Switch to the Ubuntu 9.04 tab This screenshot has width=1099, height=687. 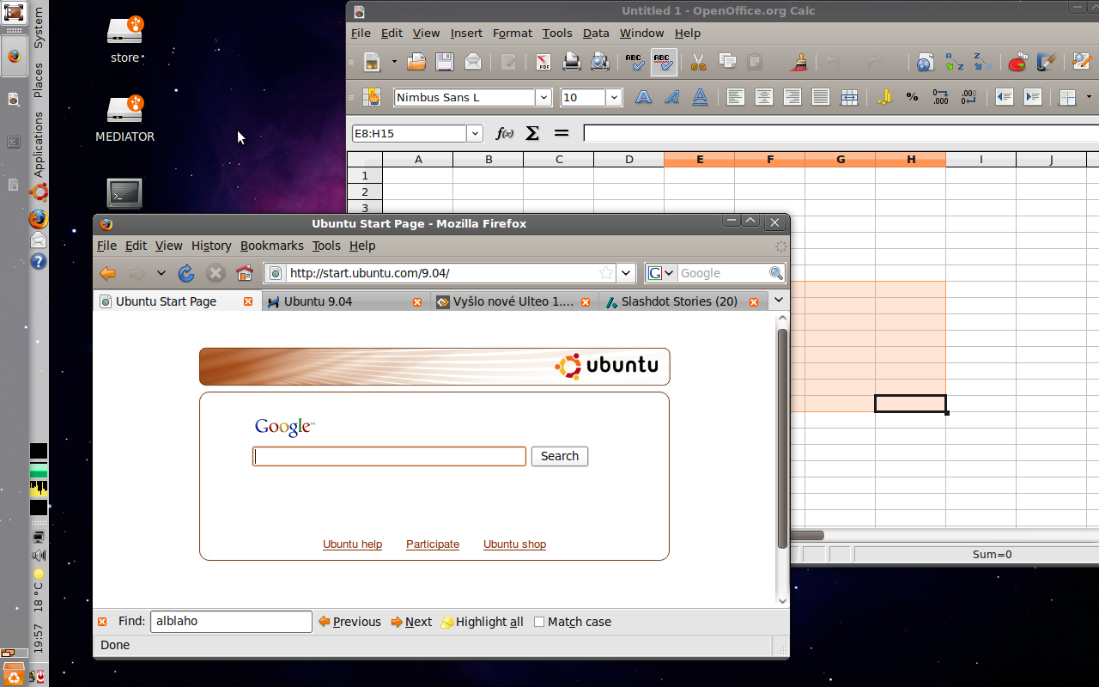pyautogui.click(x=345, y=301)
